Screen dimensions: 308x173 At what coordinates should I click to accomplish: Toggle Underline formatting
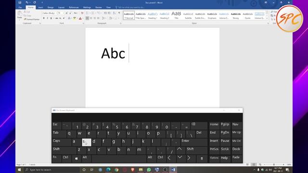pos(51,18)
